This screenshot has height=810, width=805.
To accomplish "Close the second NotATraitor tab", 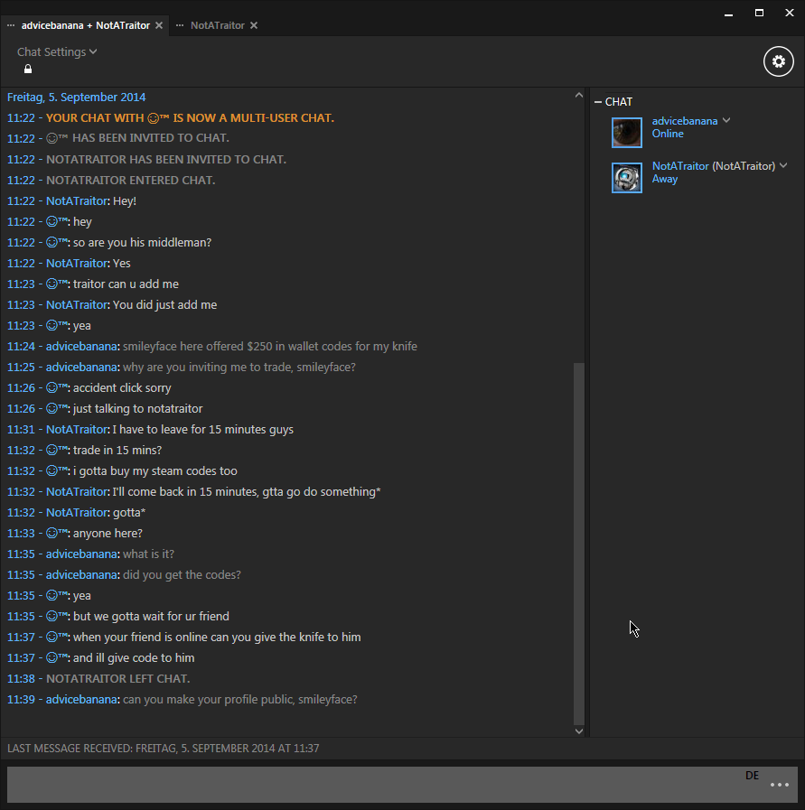I will pos(254,25).
